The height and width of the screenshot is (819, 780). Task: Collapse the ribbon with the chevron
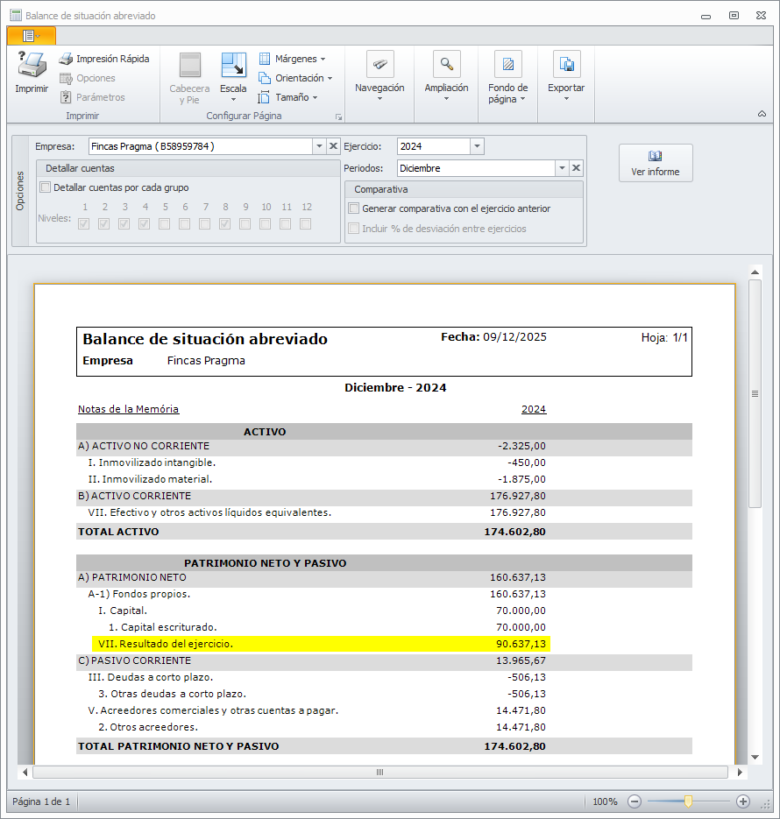pos(762,114)
